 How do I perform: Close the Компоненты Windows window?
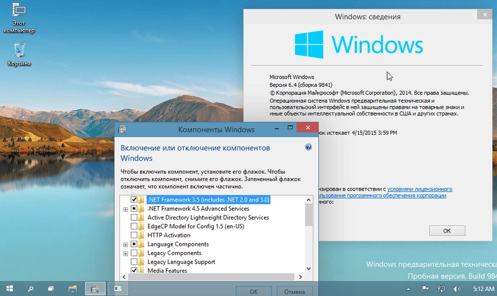coord(308,127)
